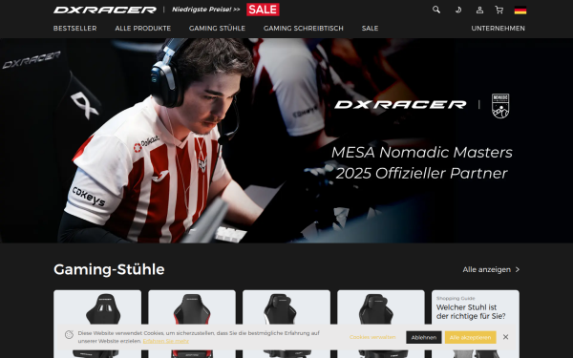This screenshot has height=358, width=573.
Task: Open the BESTSELLER menu
Action: [x=74, y=28]
